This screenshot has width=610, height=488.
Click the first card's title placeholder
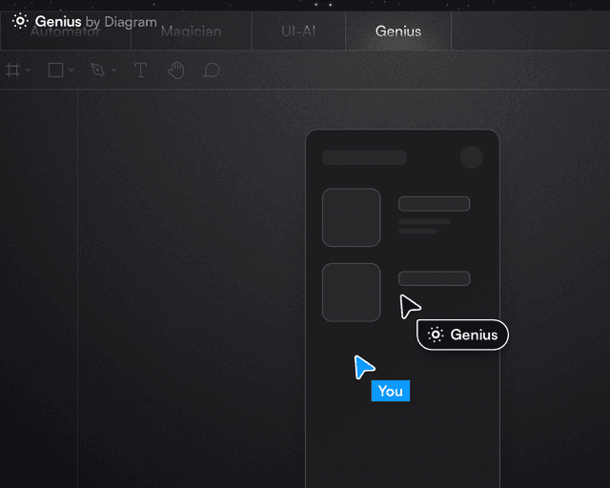[435, 204]
